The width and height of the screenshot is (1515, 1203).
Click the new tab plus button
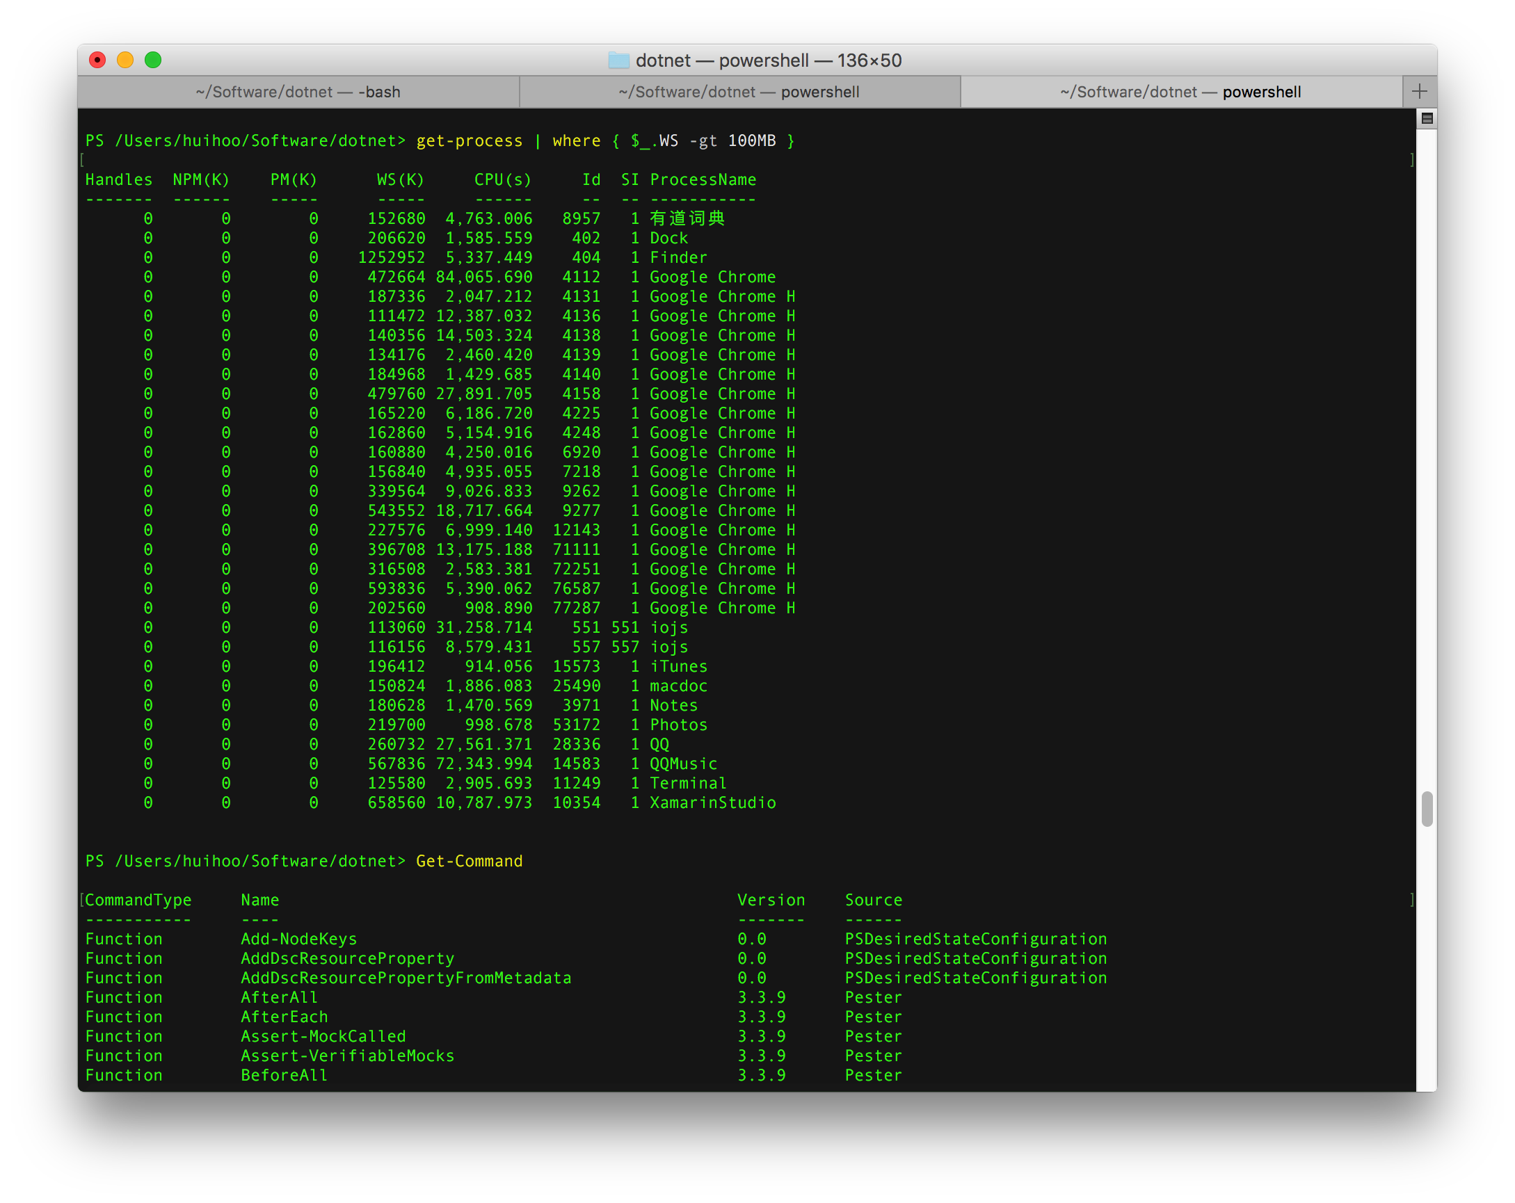(x=1419, y=91)
